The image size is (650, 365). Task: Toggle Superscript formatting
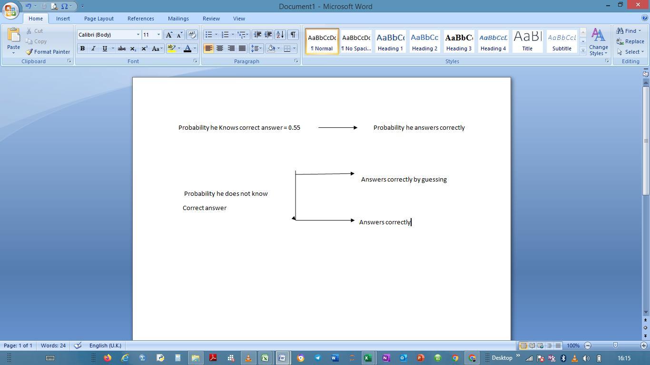coord(144,48)
